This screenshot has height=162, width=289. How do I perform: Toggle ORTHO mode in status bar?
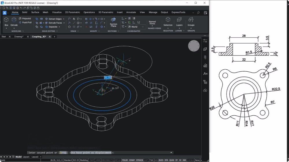point(118,160)
